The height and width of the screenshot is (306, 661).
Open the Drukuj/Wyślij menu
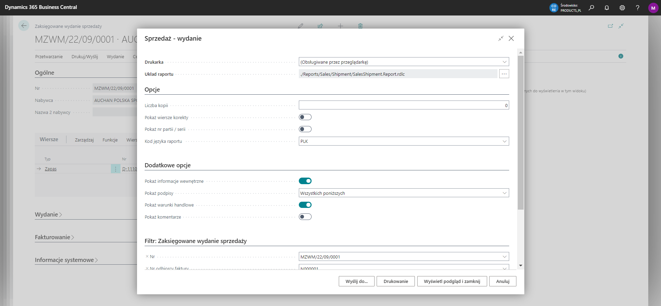(x=85, y=56)
